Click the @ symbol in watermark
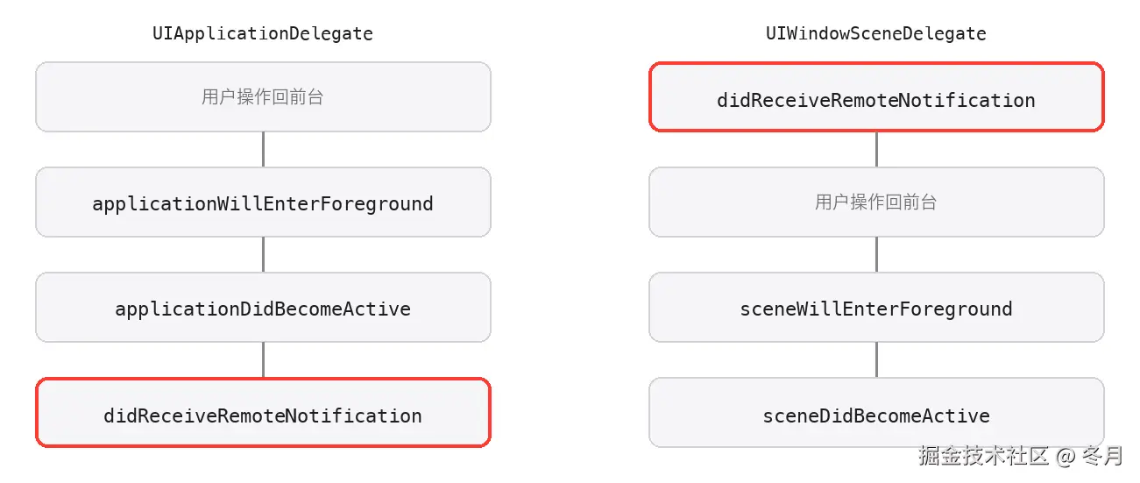Viewport: 1140px width, 483px height. [x=1065, y=456]
